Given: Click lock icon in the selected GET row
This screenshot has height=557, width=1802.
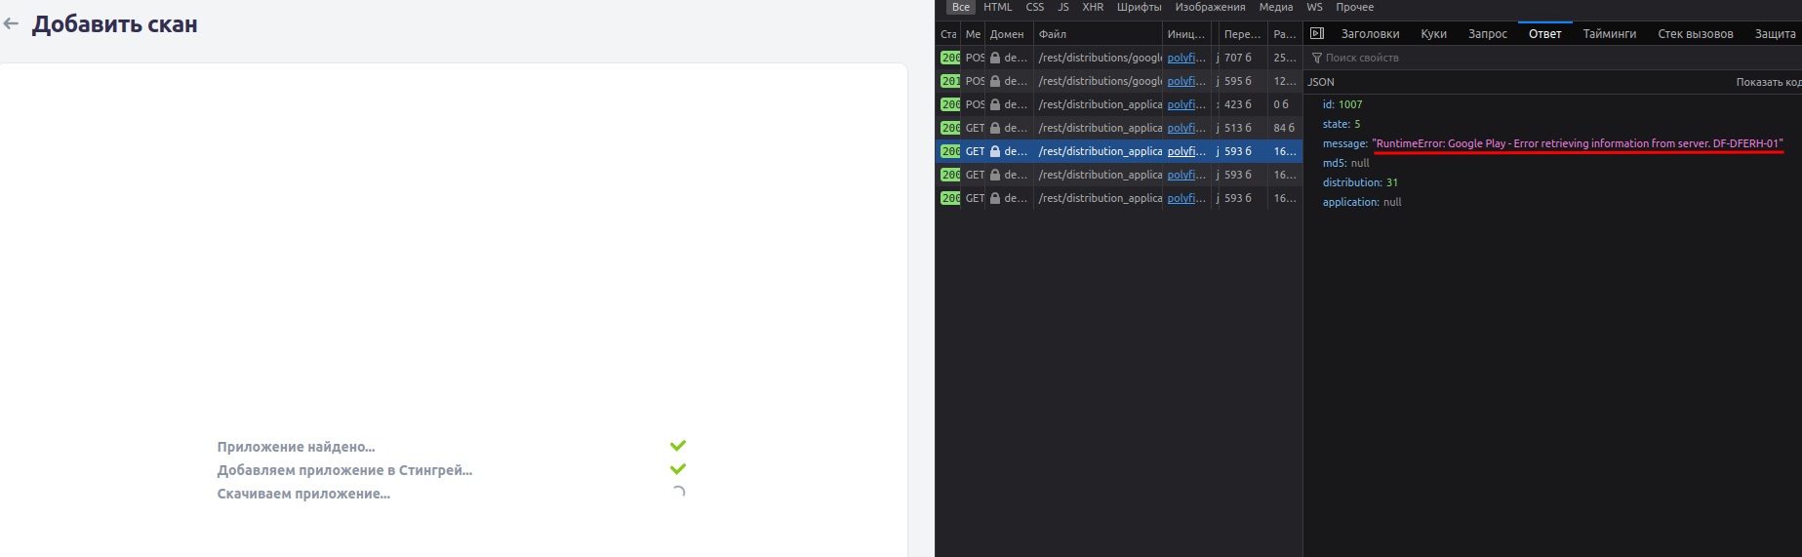Looking at the screenshot, I should click(995, 151).
